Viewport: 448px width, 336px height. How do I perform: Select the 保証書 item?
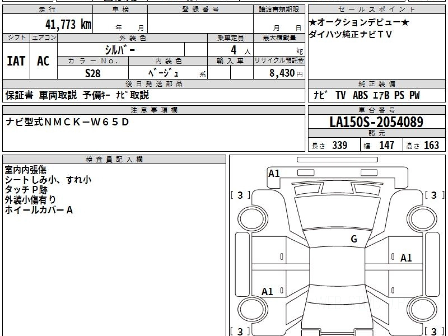19,95
